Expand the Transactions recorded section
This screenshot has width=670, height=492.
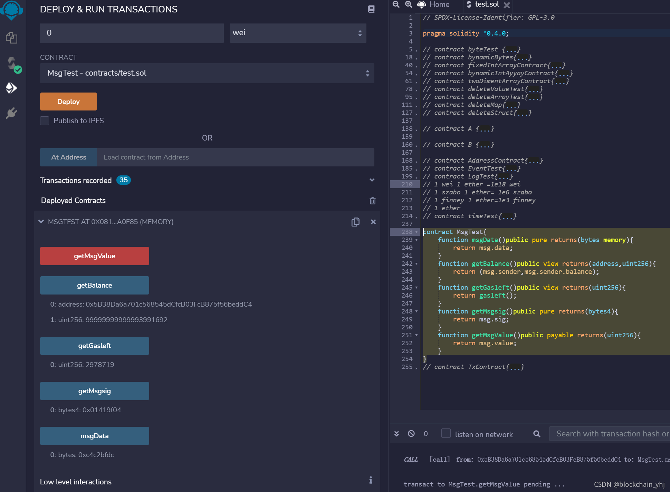372,180
